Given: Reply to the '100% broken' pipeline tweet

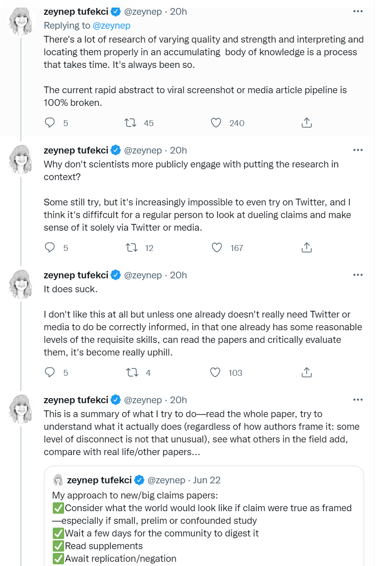Looking at the screenshot, I should pyautogui.click(x=50, y=123).
